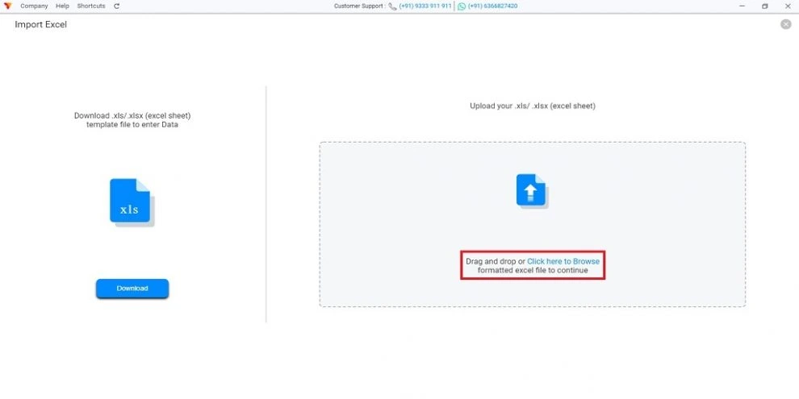Viewport: 799px width, 399px height.
Task: Download the excel template file
Action: coord(132,288)
